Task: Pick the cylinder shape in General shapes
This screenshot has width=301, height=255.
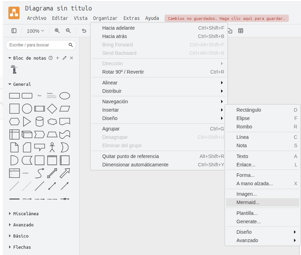Action: [39, 121]
